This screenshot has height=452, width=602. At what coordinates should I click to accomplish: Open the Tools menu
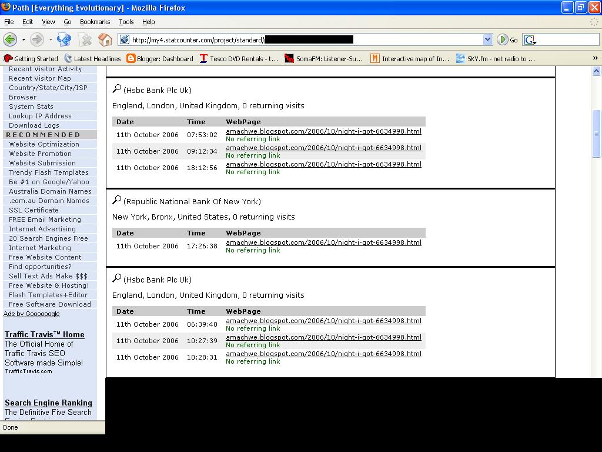tap(126, 22)
